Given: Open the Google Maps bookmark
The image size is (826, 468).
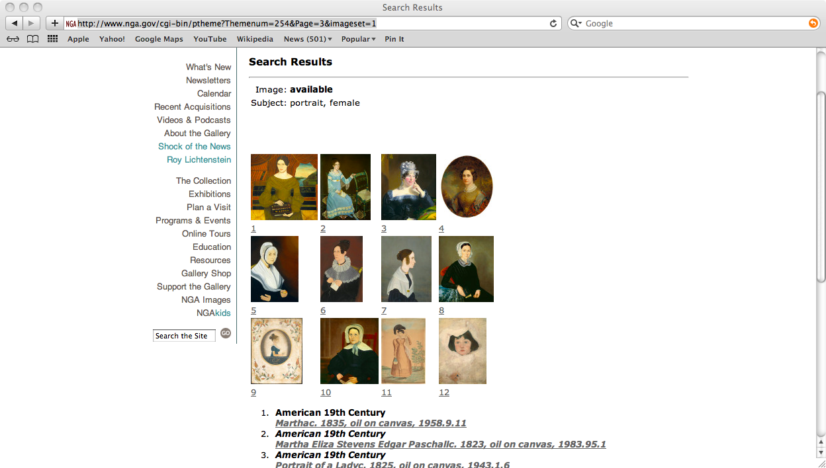Looking at the screenshot, I should coord(159,39).
